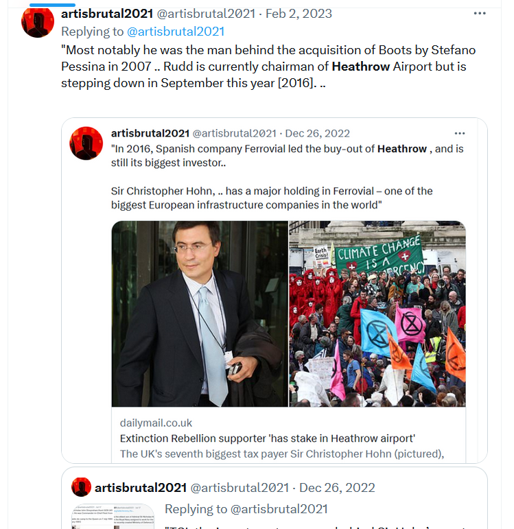Click the Dec 26, 2022 date on the first quoted tweet
The height and width of the screenshot is (529, 514).
317,133
